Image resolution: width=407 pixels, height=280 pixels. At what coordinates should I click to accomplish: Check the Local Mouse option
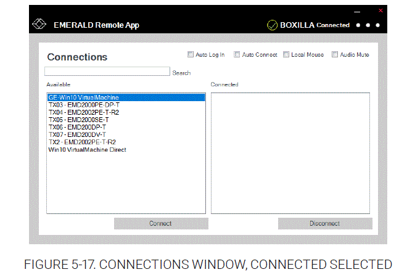pos(286,54)
